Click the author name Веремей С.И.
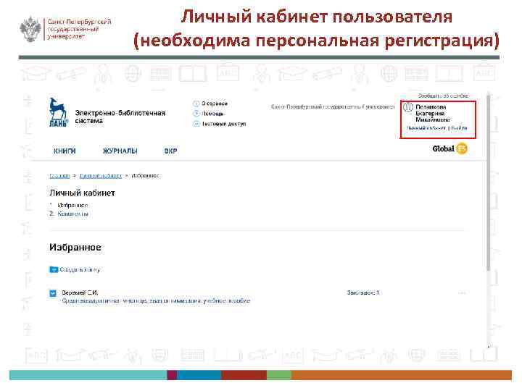 tap(80, 293)
